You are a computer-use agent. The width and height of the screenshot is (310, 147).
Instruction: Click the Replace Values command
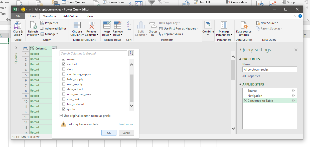tap(171, 34)
